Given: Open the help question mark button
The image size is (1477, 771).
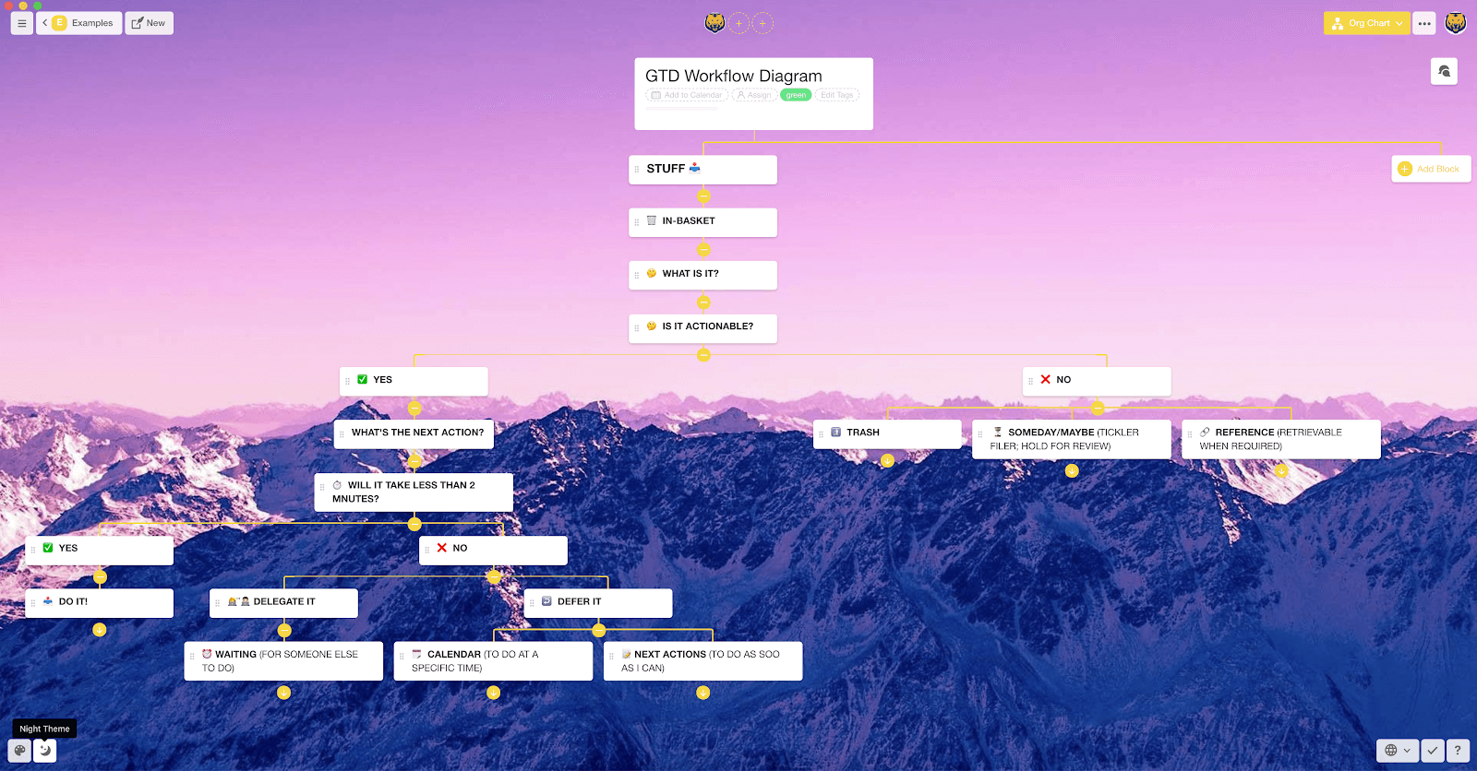Looking at the screenshot, I should point(1458,751).
